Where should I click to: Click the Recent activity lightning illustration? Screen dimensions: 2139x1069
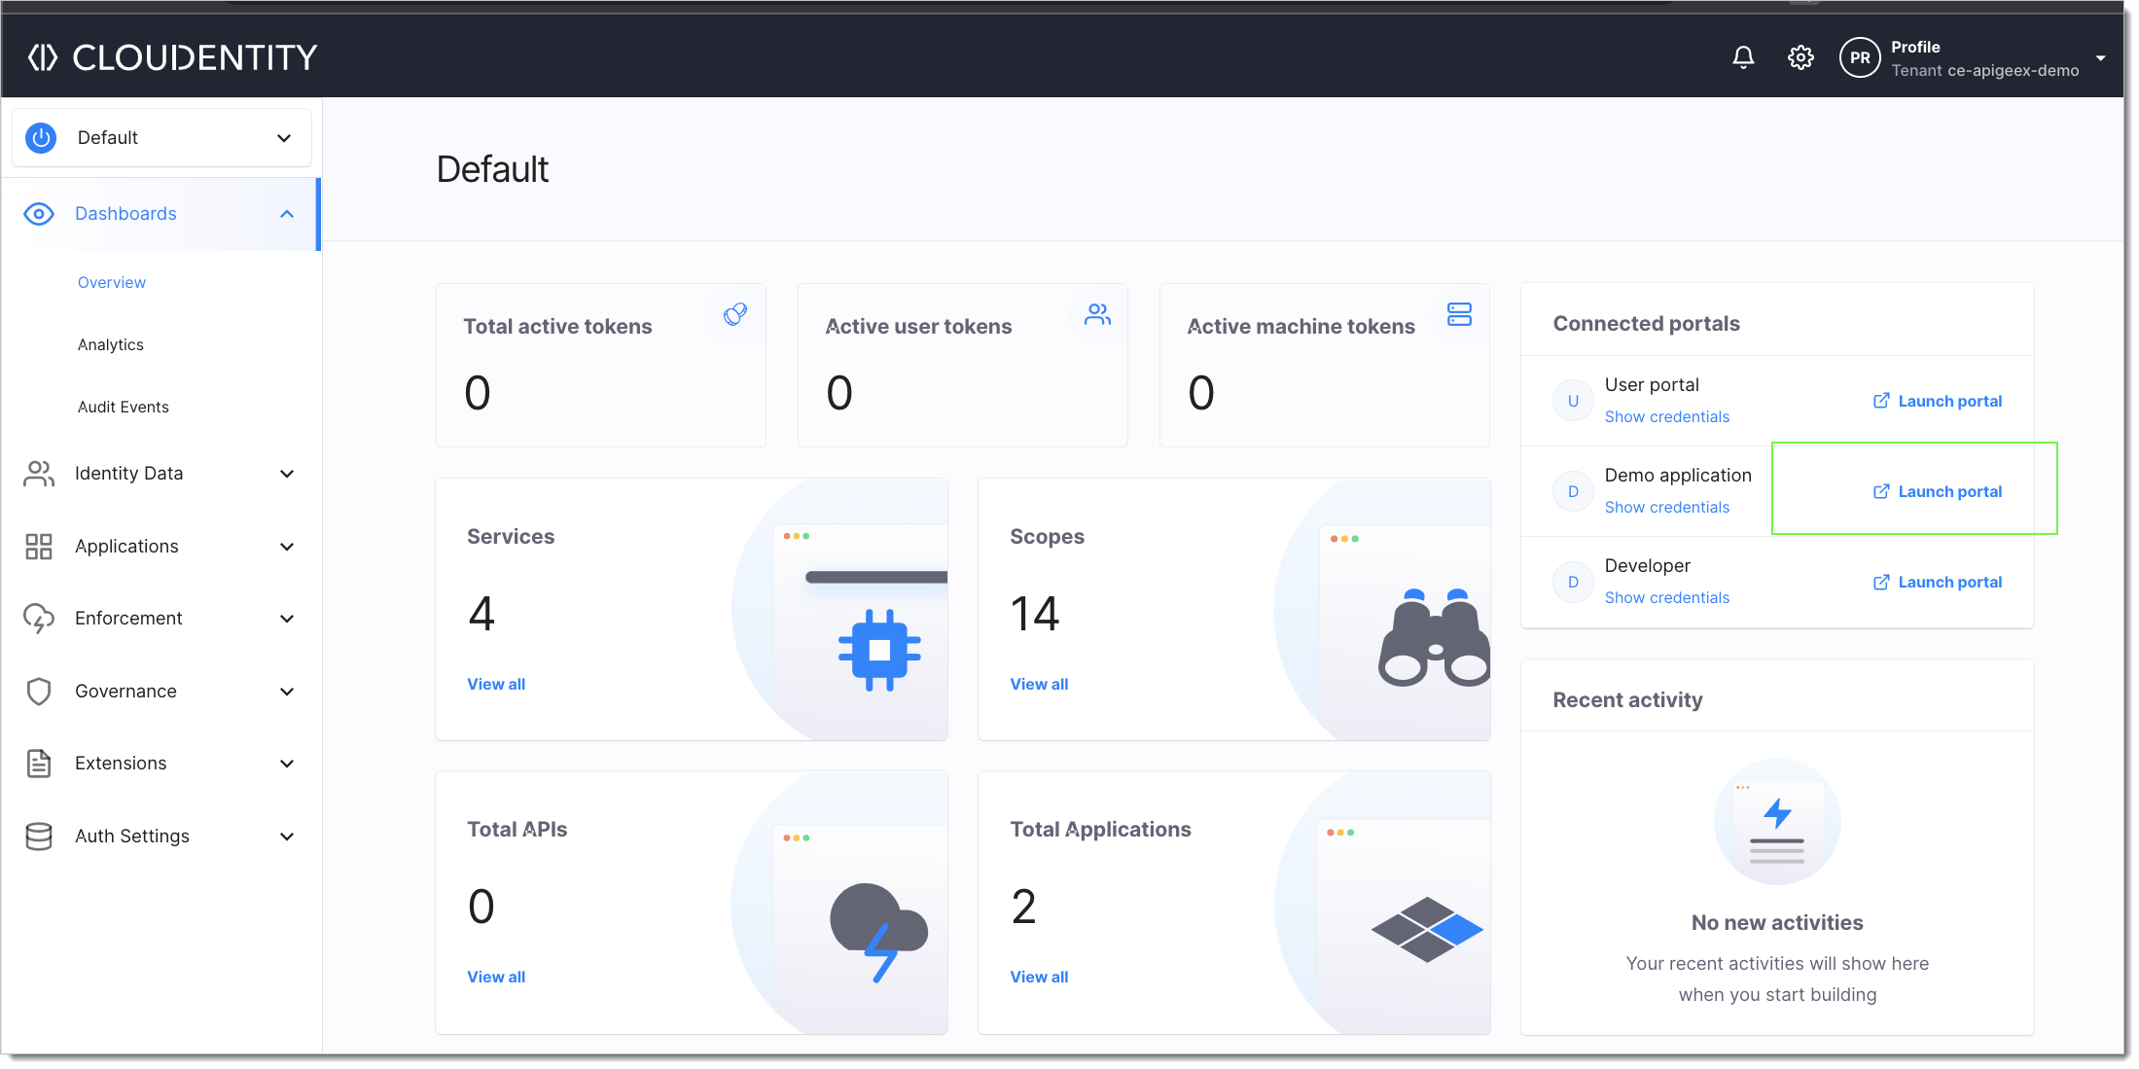point(1777,822)
